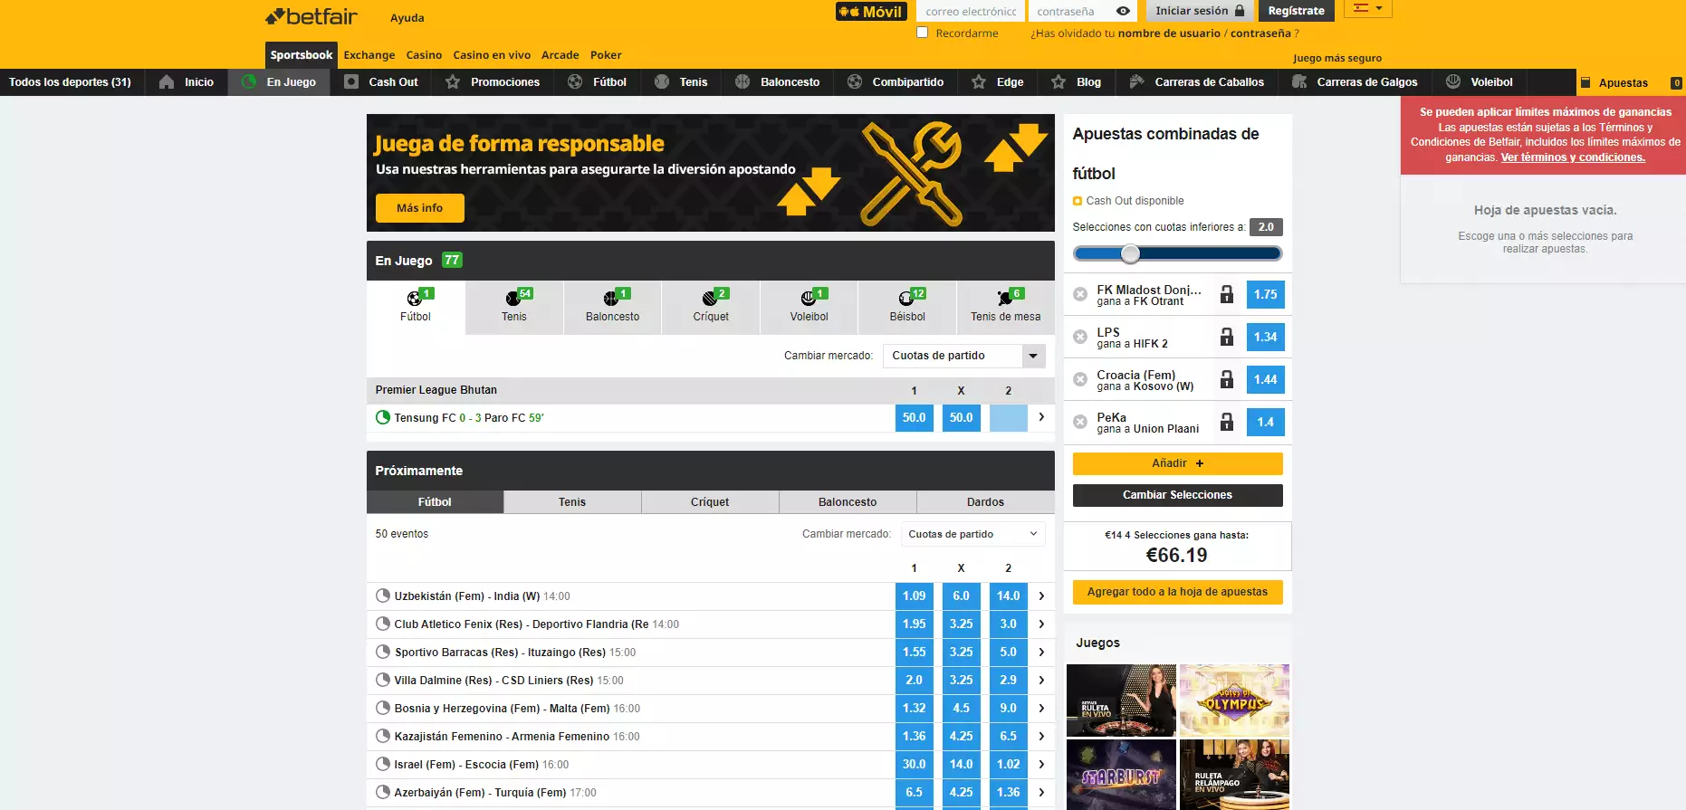Screen dimensions: 1686x810
Task: Open Promociones star item
Action: pyautogui.click(x=493, y=82)
